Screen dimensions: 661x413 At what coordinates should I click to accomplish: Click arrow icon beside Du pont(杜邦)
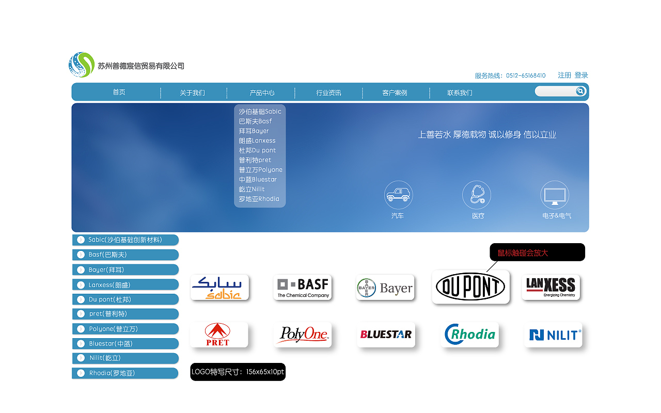point(81,299)
